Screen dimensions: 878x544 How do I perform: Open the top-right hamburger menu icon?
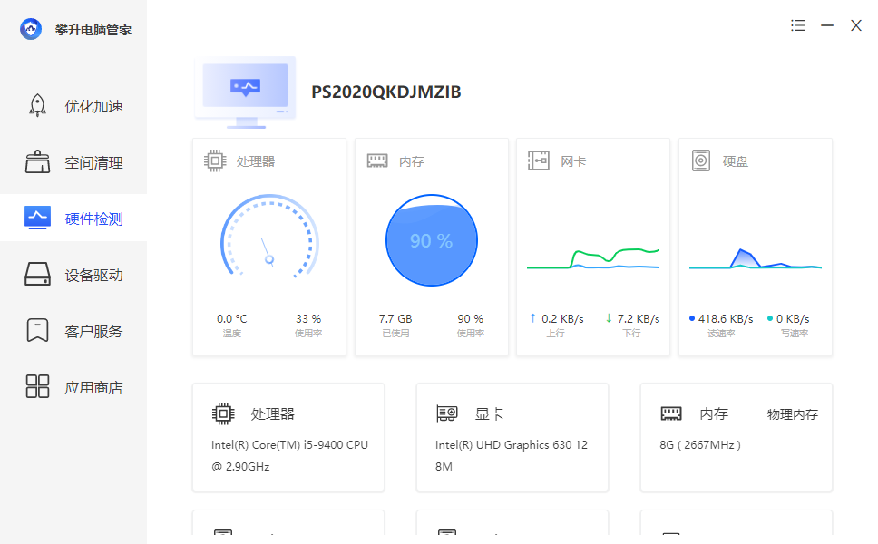pyautogui.click(x=798, y=25)
